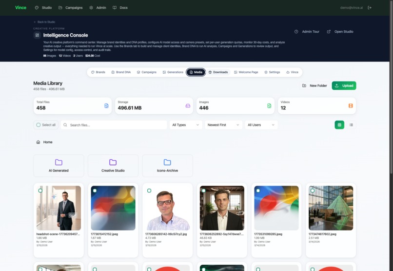Viewport: 393px width, 271px height.
Task: Open the Newest First sort dropdown
Action: point(223,125)
